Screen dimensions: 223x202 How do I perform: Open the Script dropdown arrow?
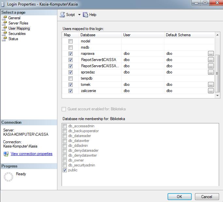click(x=79, y=15)
